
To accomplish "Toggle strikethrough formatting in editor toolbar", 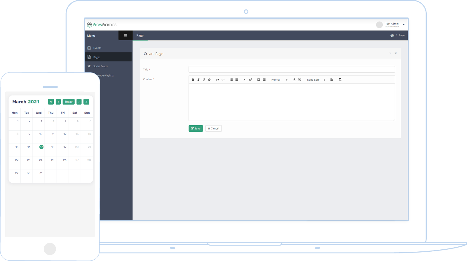I will [x=209, y=80].
